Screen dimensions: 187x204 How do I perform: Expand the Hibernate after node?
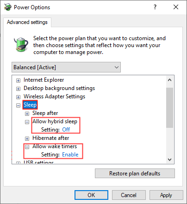click(x=27, y=138)
